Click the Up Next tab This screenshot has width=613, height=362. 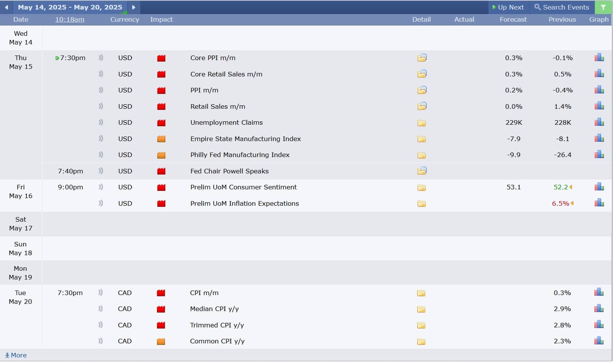click(508, 7)
